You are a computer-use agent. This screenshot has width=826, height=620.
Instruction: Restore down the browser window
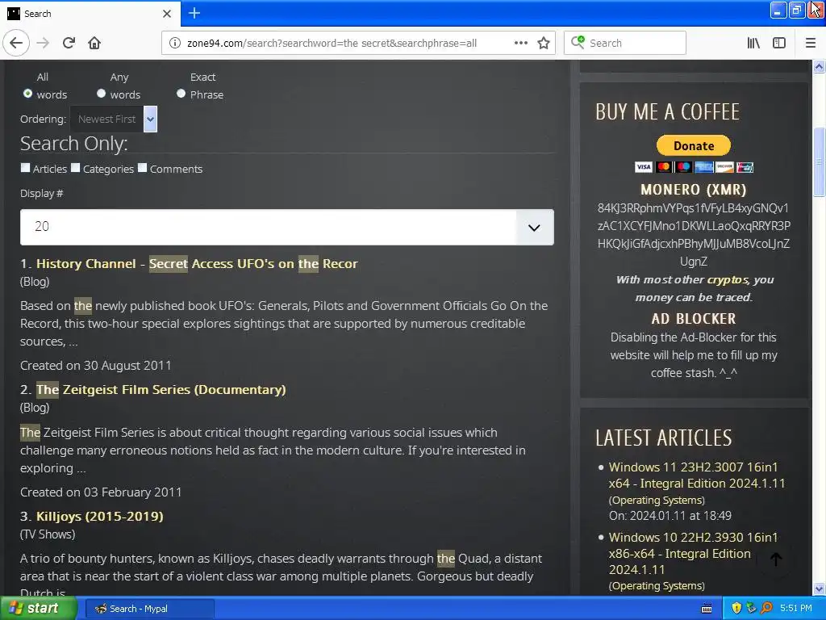(796, 10)
